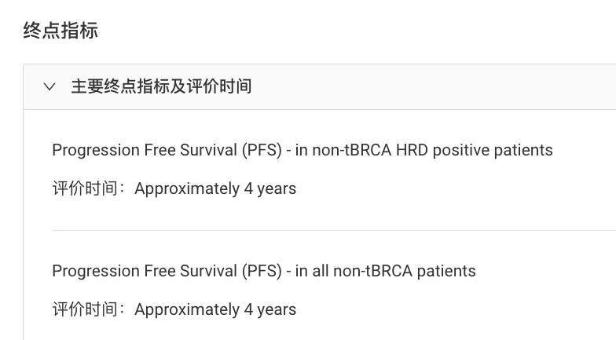Click 'Approximately 4 years' under HRD positive endpoint
616x340 pixels.
(x=215, y=188)
